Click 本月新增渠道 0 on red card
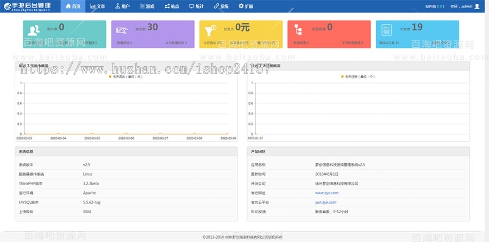The height and width of the screenshot is (242, 489). click(353, 43)
